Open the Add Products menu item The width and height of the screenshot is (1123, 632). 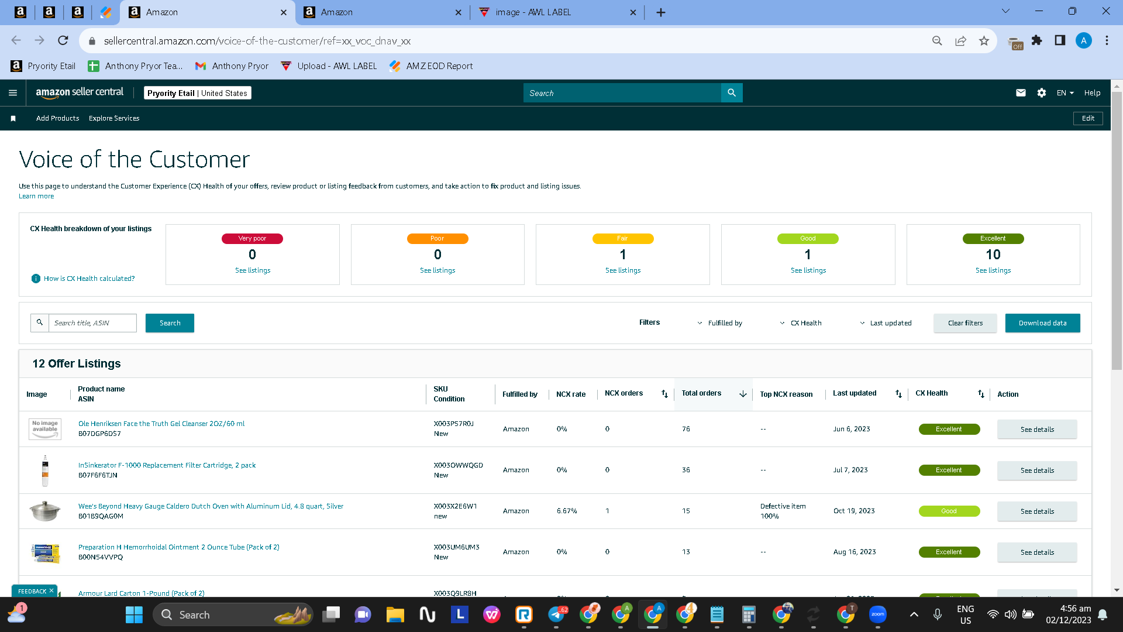(x=57, y=118)
